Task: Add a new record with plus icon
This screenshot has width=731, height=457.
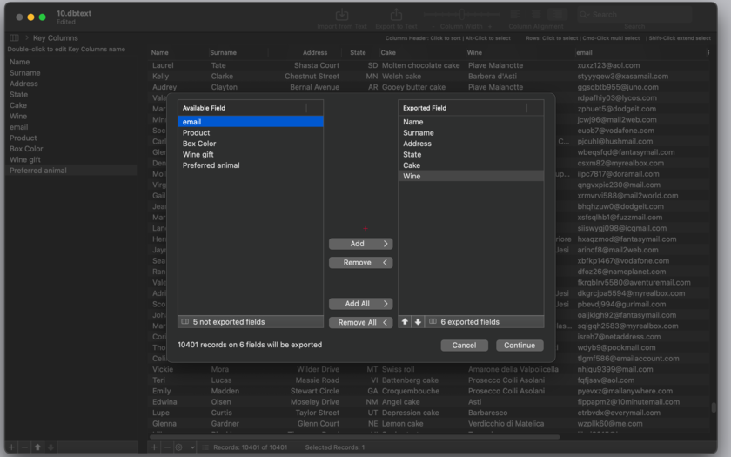Action: click(x=154, y=447)
